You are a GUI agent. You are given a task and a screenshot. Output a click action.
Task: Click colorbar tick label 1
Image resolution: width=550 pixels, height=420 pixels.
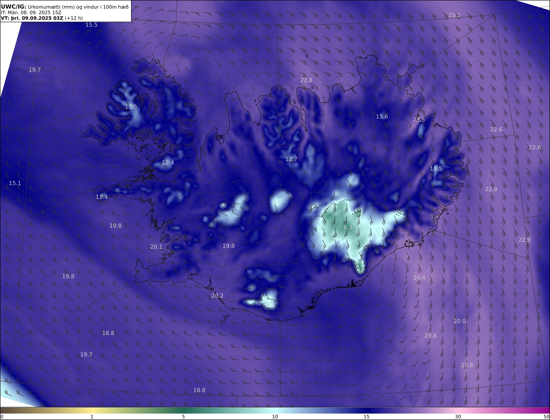click(92, 417)
